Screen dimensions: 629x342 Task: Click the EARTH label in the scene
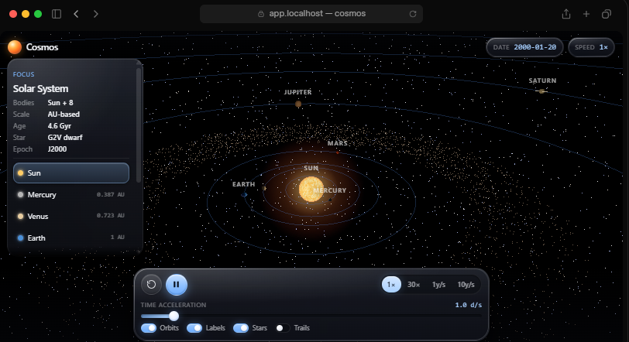(x=243, y=184)
